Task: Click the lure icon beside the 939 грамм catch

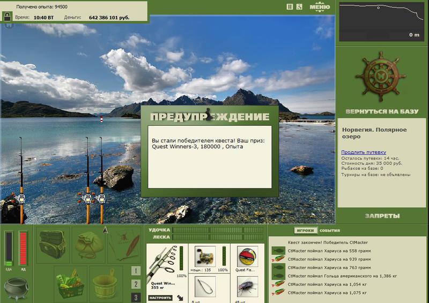Action: [x=278, y=259]
